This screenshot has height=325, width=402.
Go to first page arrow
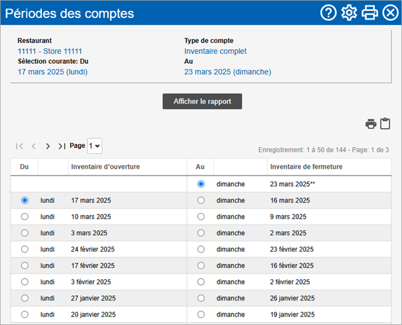(19, 146)
